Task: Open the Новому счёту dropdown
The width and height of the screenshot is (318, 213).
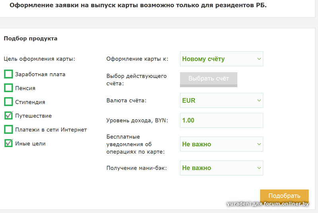Action: (x=221, y=59)
